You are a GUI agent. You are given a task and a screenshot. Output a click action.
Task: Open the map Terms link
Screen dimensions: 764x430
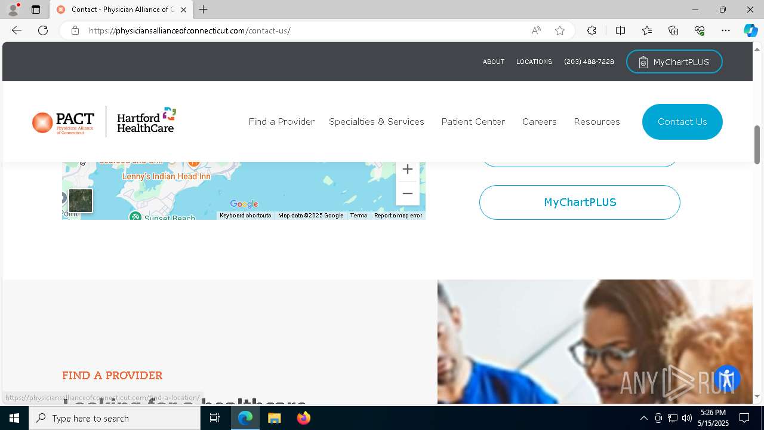tap(359, 216)
